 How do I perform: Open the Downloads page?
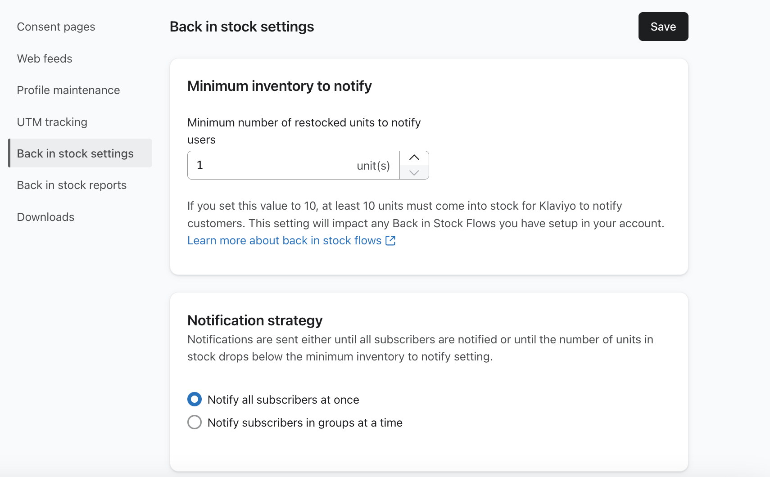(x=45, y=217)
